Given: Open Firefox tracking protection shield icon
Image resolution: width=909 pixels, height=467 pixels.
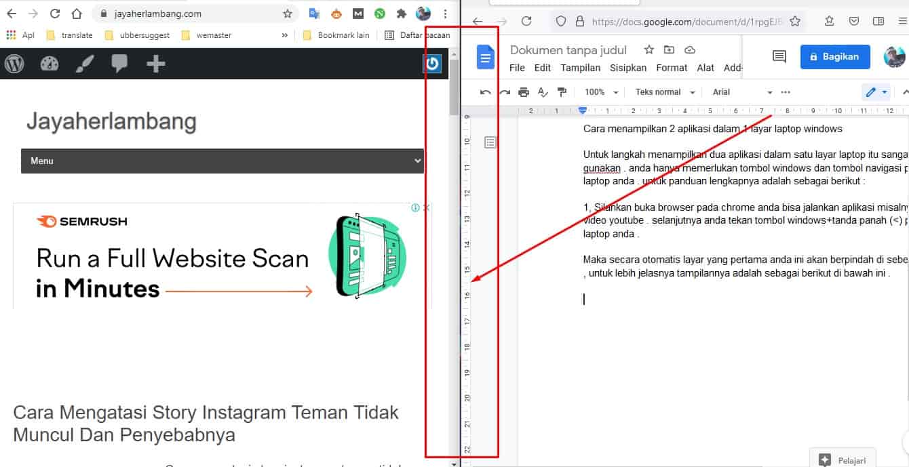Looking at the screenshot, I should pyautogui.click(x=561, y=22).
